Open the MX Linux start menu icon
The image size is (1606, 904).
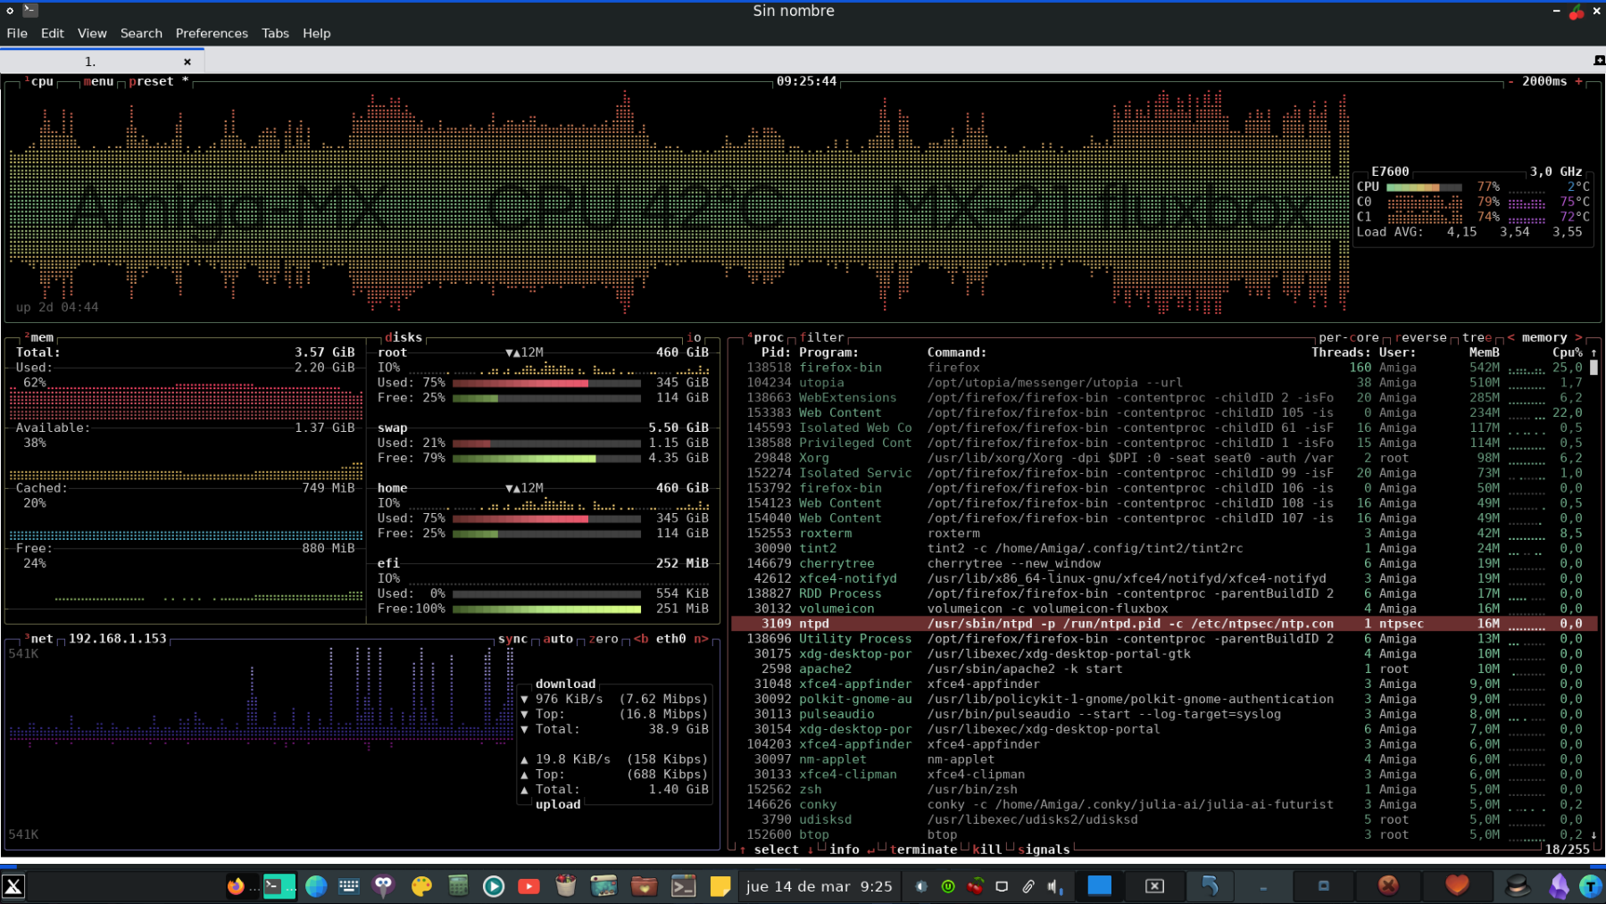(x=13, y=885)
